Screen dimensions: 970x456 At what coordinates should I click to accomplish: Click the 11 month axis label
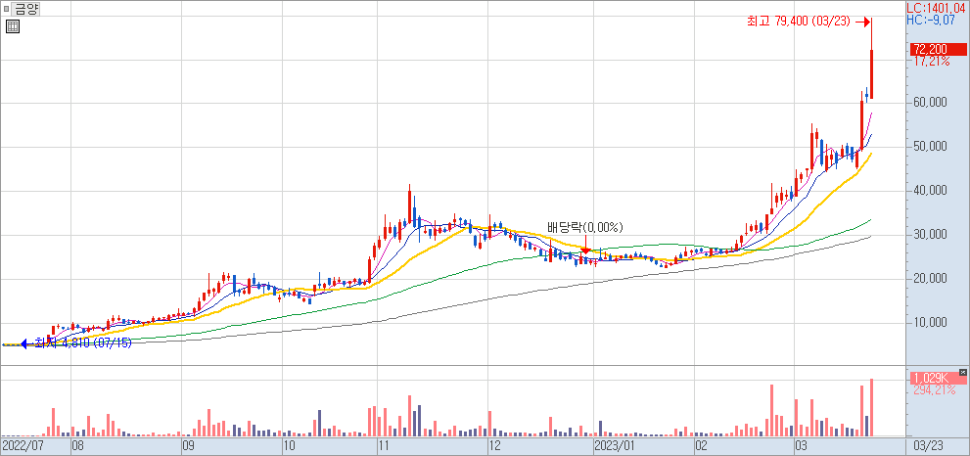click(384, 445)
